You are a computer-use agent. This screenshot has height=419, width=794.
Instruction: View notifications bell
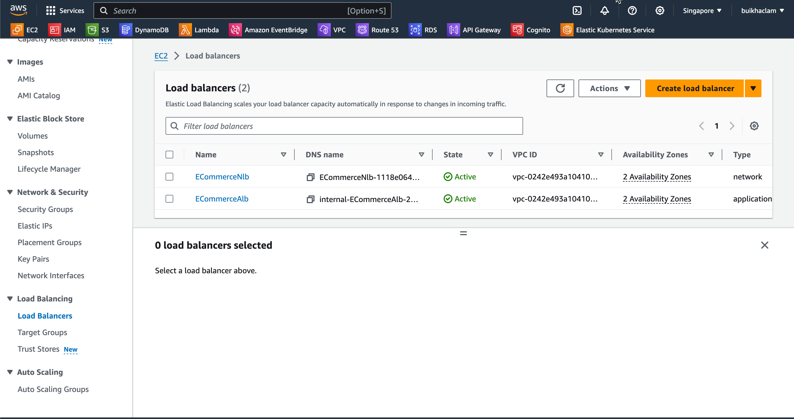604,11
